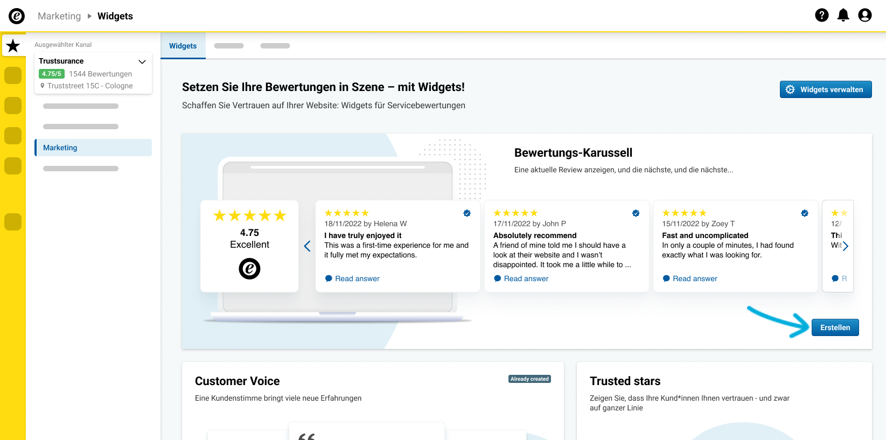Click the verified badge on John P review
886x440 pixels.
click(x=636, y=213)
